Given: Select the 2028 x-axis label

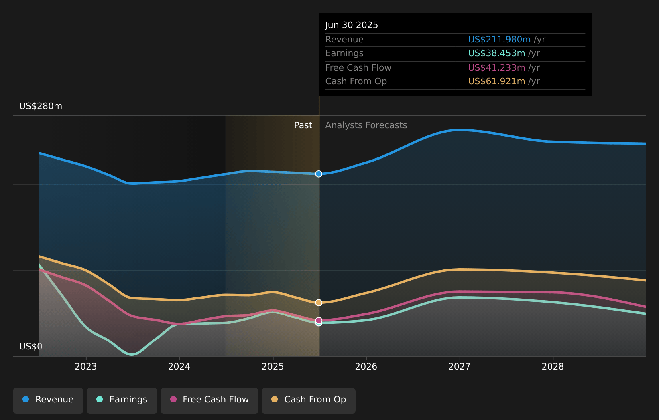Looking at the screenshot, I should [553, 367].
